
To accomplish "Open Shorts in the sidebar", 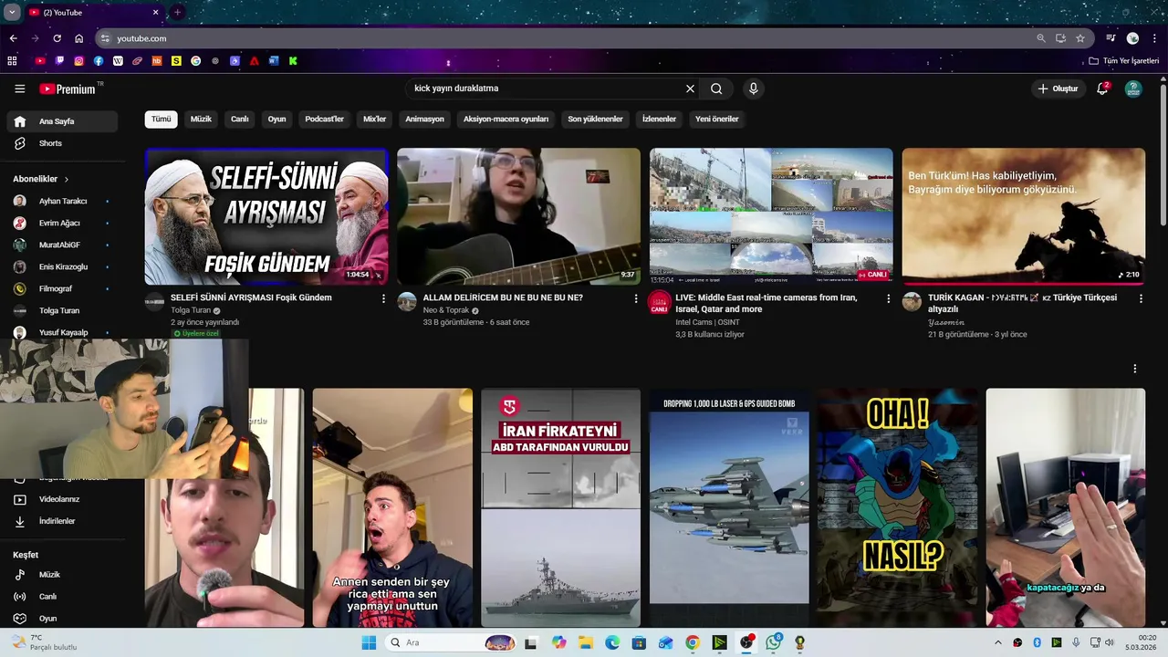I will [62, 143].
